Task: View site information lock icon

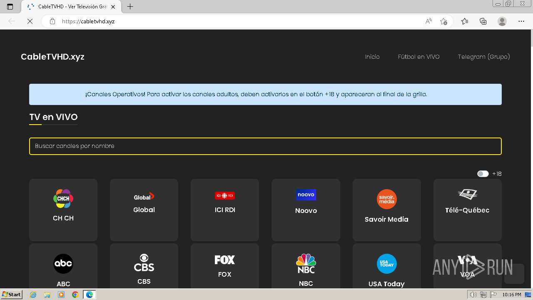Action: [x=52, y=21]
